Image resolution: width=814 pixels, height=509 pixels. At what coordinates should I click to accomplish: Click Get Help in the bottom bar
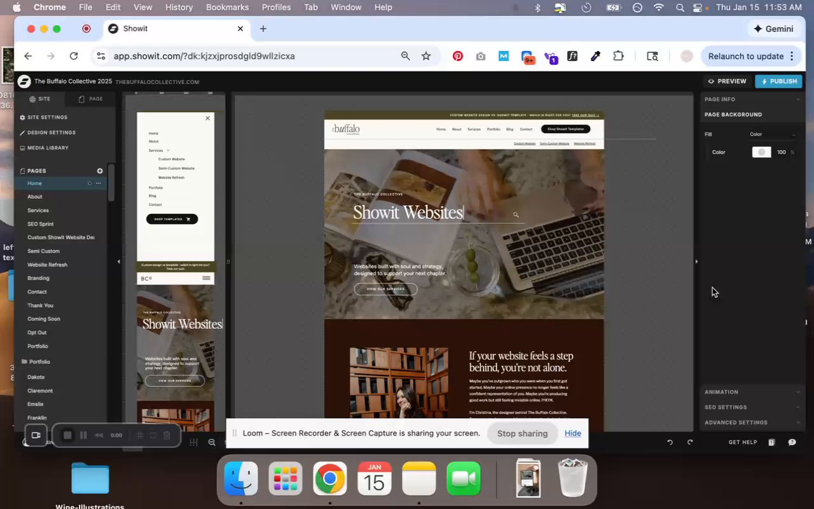tap(743, 442)
